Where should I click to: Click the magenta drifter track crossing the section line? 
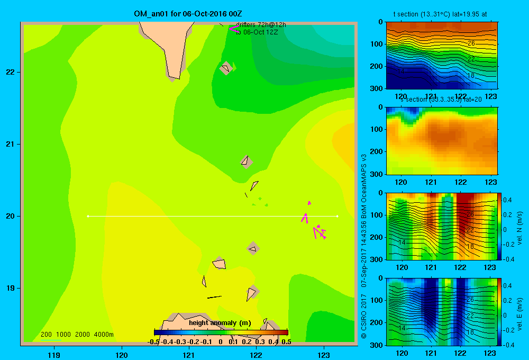click(305, 219)
